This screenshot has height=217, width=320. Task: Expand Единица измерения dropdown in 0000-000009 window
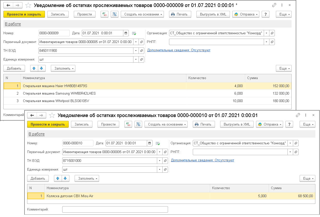tap(136, 59)
